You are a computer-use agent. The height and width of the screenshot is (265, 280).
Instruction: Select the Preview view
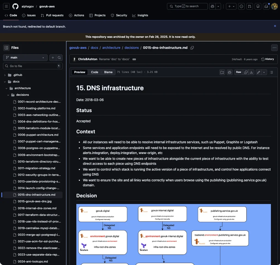point(80,72)
